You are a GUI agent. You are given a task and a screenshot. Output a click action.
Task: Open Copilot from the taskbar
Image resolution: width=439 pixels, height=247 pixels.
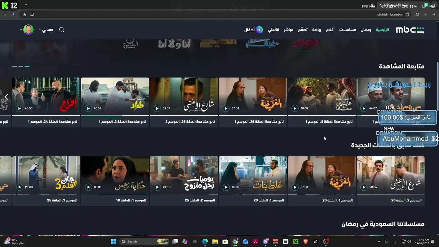point(185,242)
